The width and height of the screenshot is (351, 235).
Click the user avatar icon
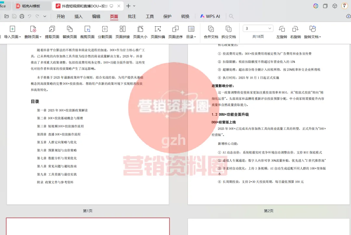click(344, 6)
